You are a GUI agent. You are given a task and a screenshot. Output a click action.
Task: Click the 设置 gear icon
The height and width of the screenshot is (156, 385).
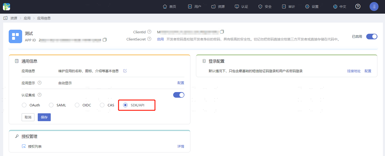pyautogui.click(x=307, y=7)
